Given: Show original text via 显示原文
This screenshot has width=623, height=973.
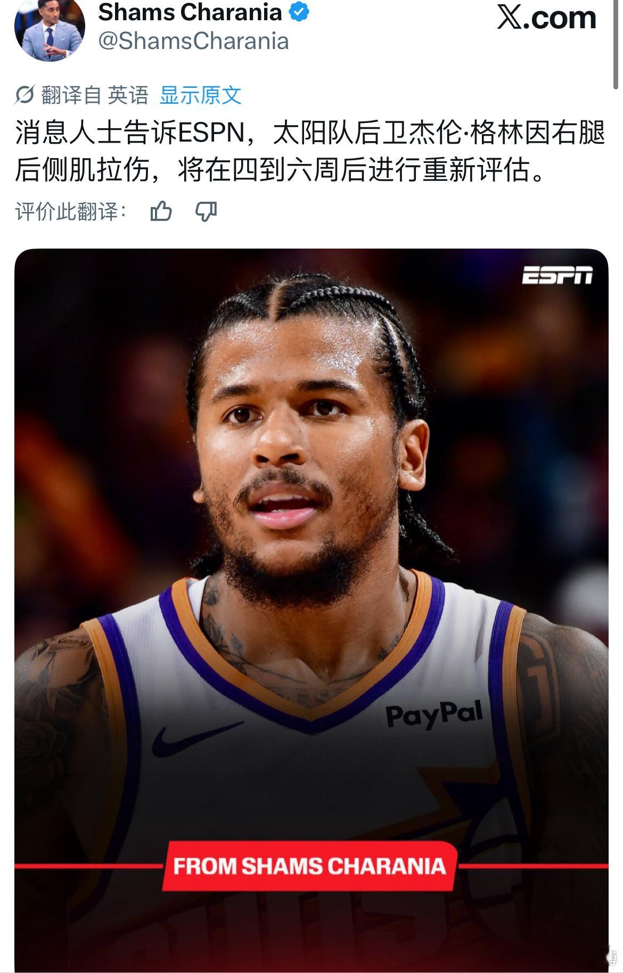Looking at the screenshot, I should click(x=201, y=95).
